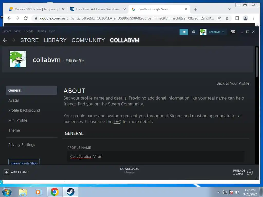Viewport: 263px width, 197px height.
Task: Open the Chrome profile icon
Action: 245,18
